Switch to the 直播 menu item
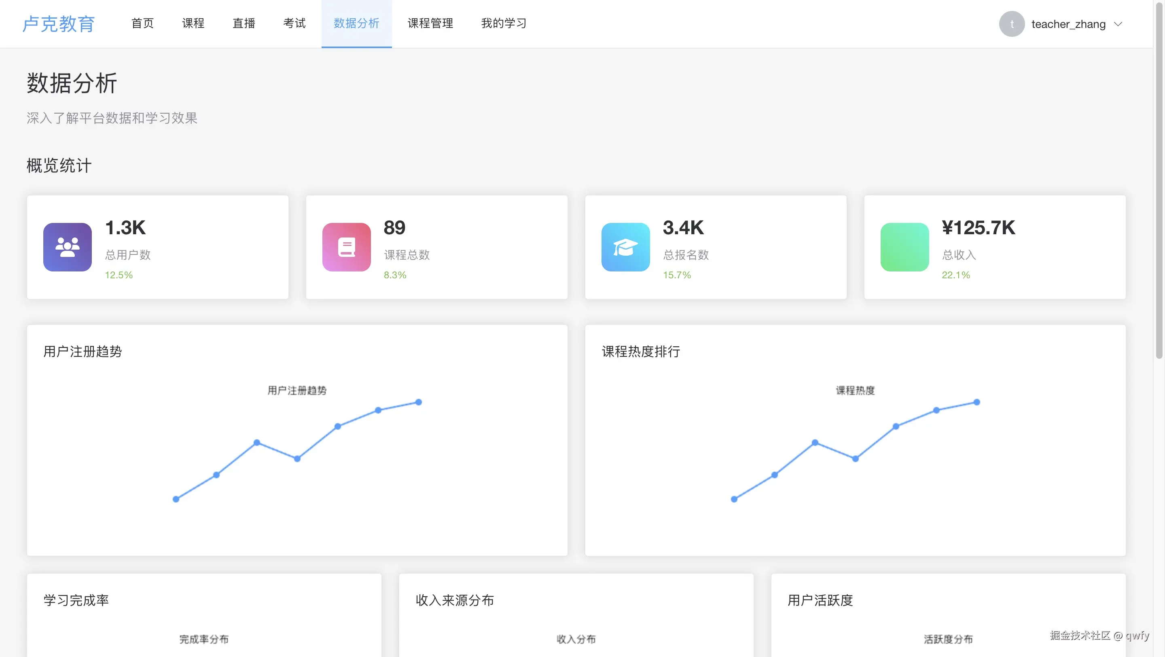The width and height of the screenshot is (1165, 657). pos(244,23)
